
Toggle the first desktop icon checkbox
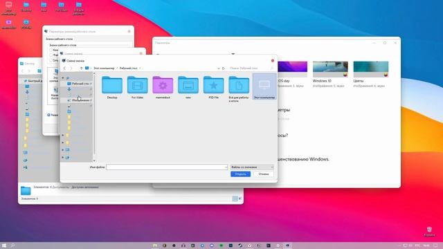coord(51,50)
